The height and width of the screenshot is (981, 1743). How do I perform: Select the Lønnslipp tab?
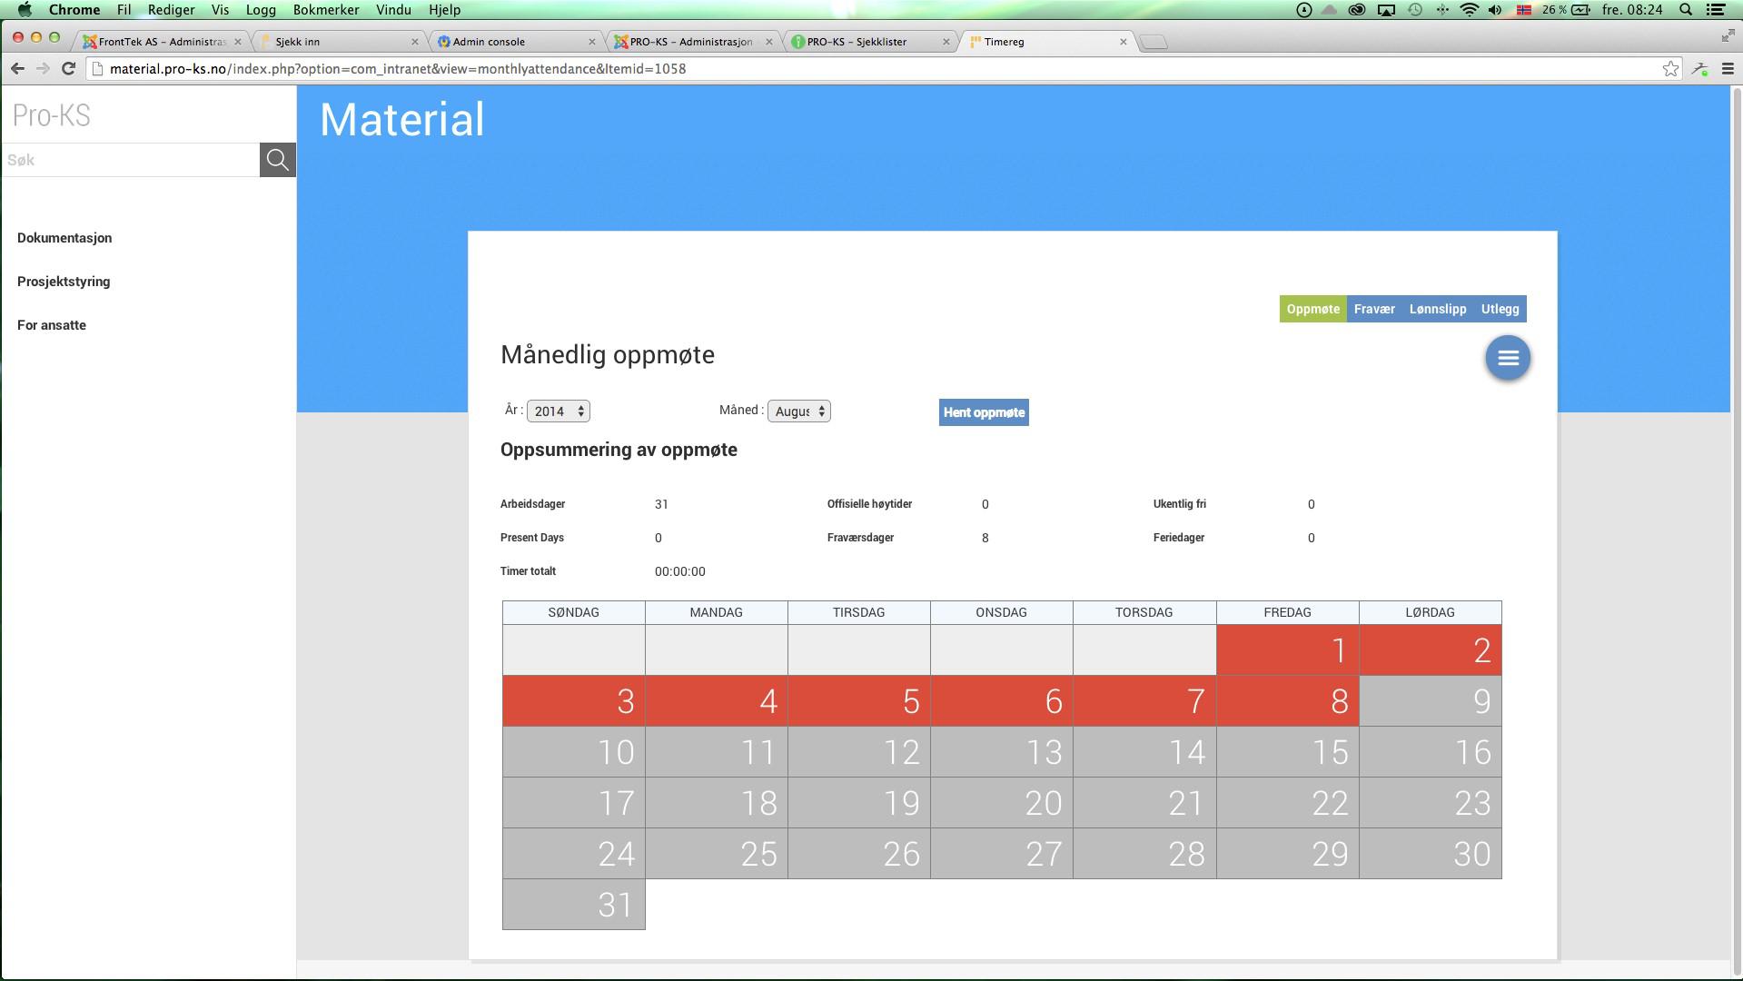tap(1437, 309)
